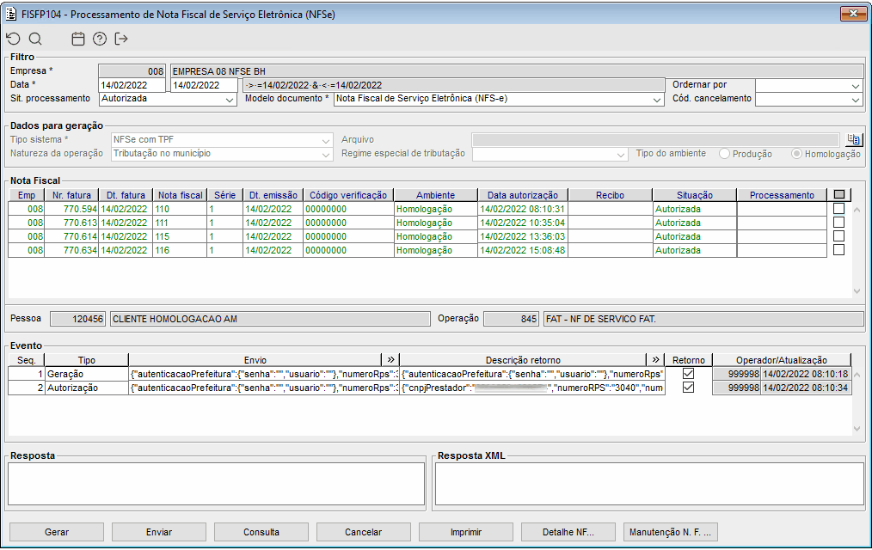Expand the Modelo documento dropdown
Screen dimensions: 872x550
click(x=656, y=100)
